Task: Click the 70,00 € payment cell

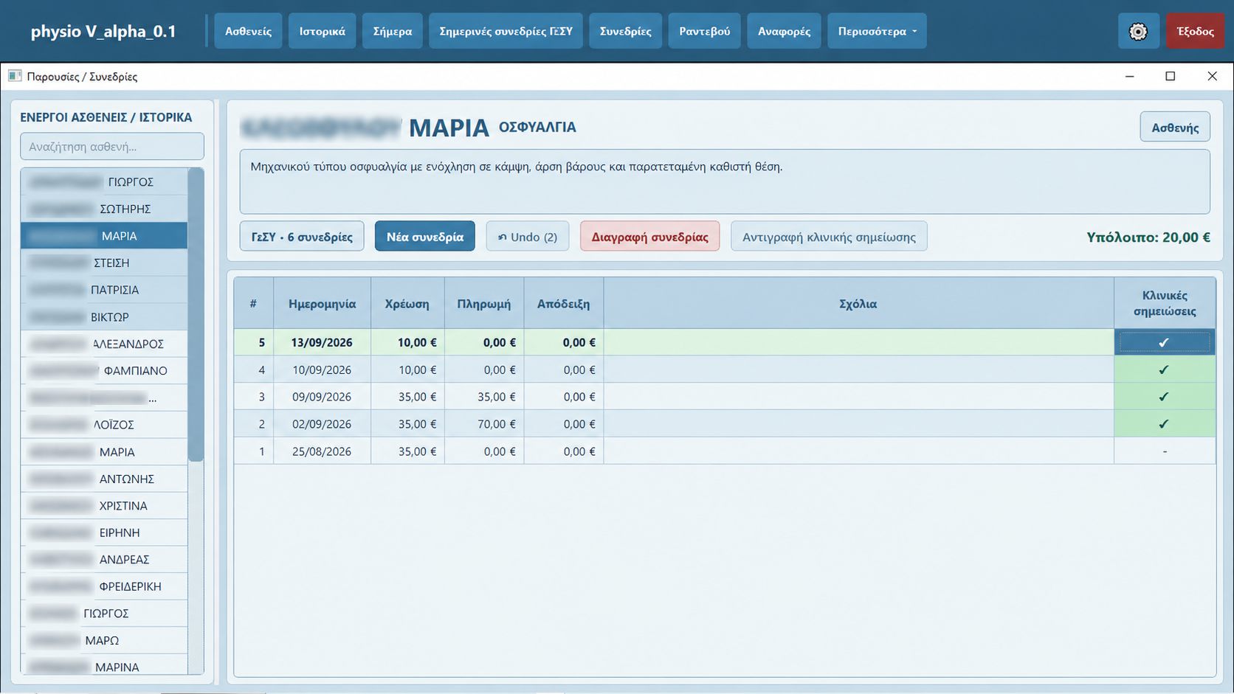Action: click(x=484, y=424)
